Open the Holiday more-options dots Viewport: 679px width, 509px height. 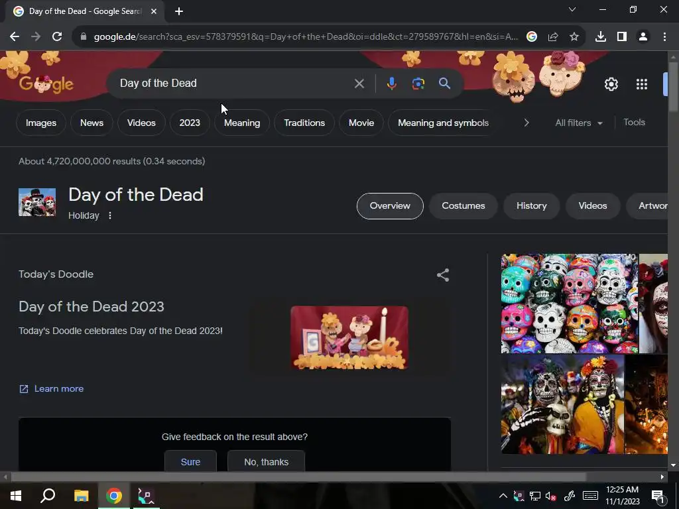tap(110, 215)
